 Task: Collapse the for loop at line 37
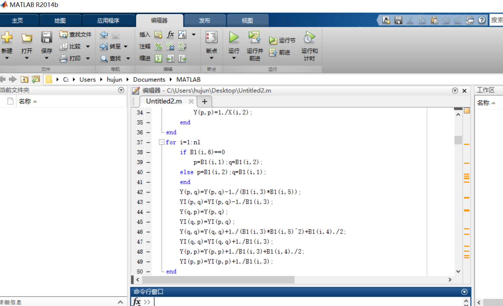point(162,142)
